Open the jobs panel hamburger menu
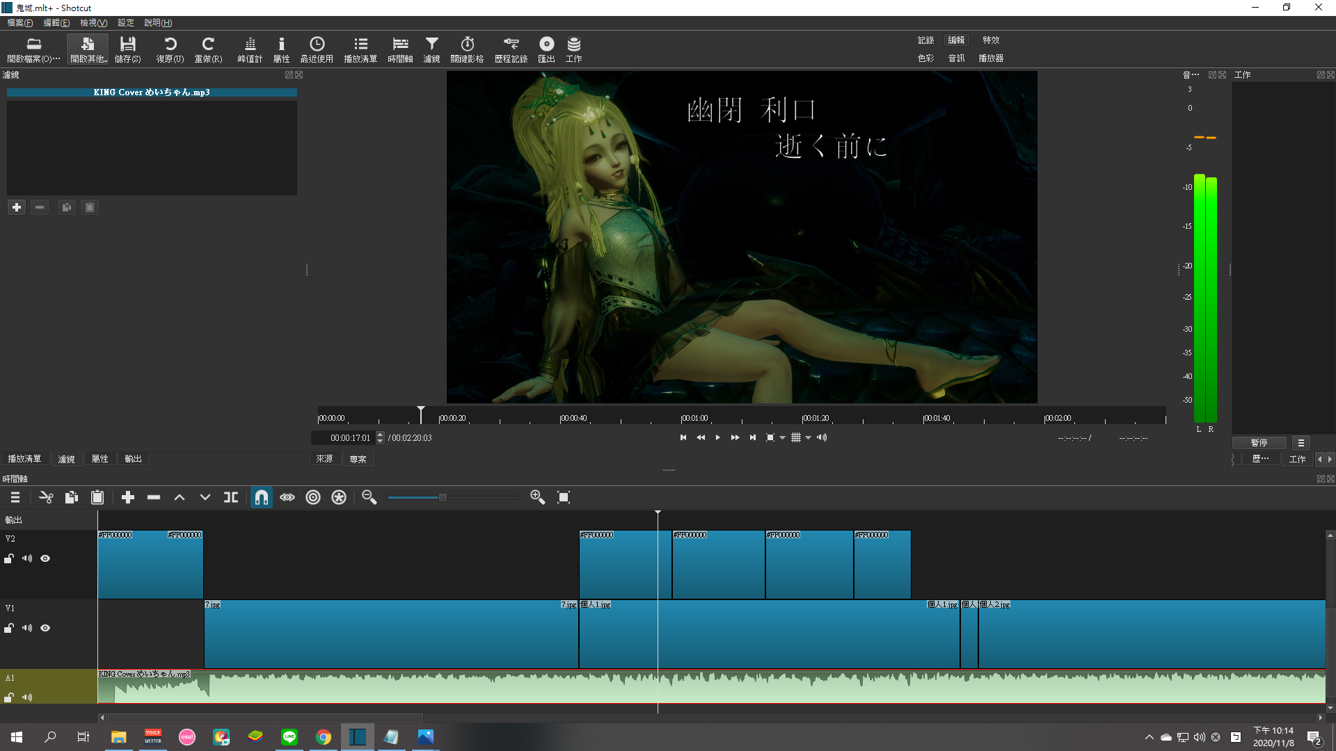Image resolution: width=1336 pixels, height=751 pixels. coord(1301,443)
